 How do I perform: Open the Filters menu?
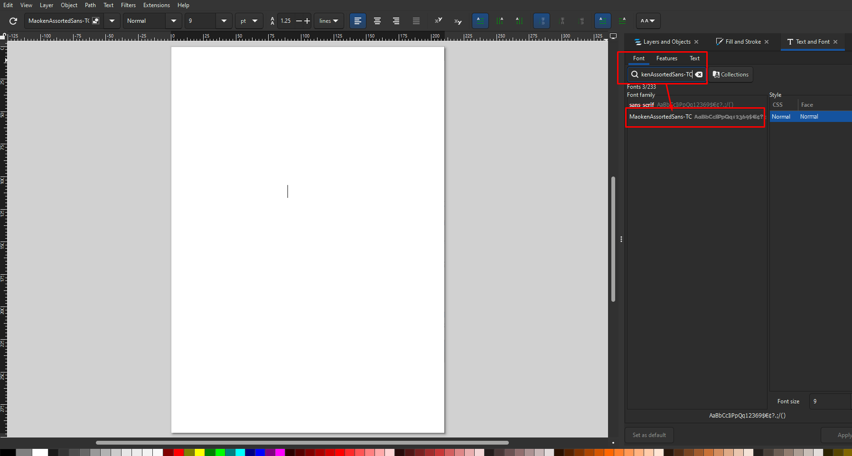click(128, 5)
